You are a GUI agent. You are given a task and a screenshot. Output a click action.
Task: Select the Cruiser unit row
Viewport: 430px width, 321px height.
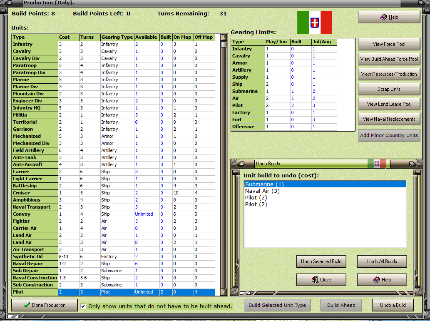click(113, 193)
